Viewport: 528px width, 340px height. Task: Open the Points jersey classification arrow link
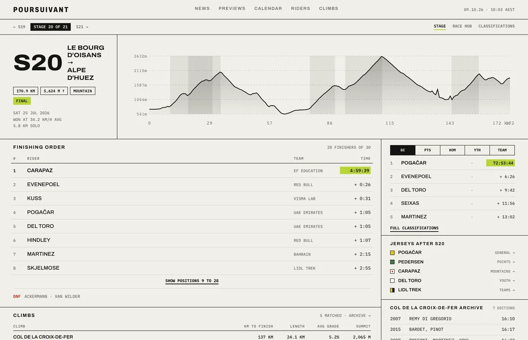click(x=506, y=262)
